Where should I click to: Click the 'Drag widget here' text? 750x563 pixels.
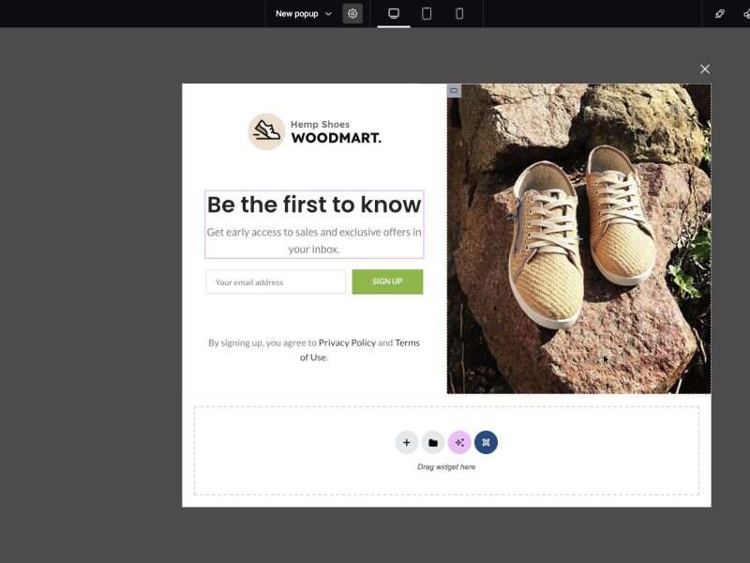[446, 466]
